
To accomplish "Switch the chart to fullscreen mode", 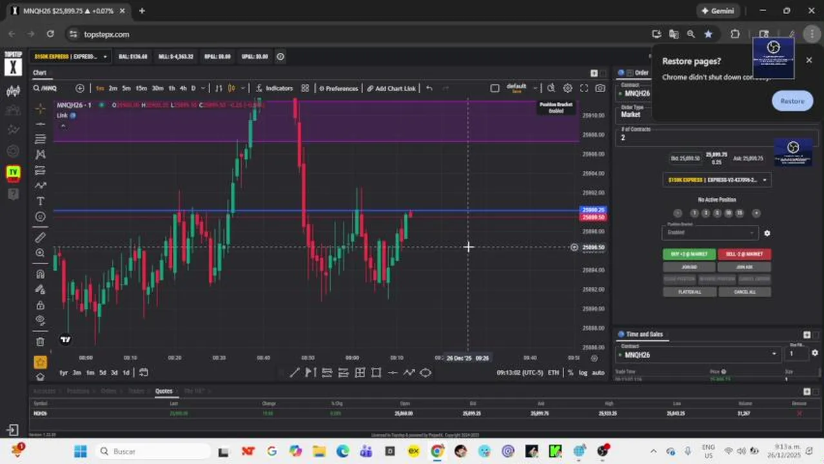I will pyautogui.click(x=584, y=88).
